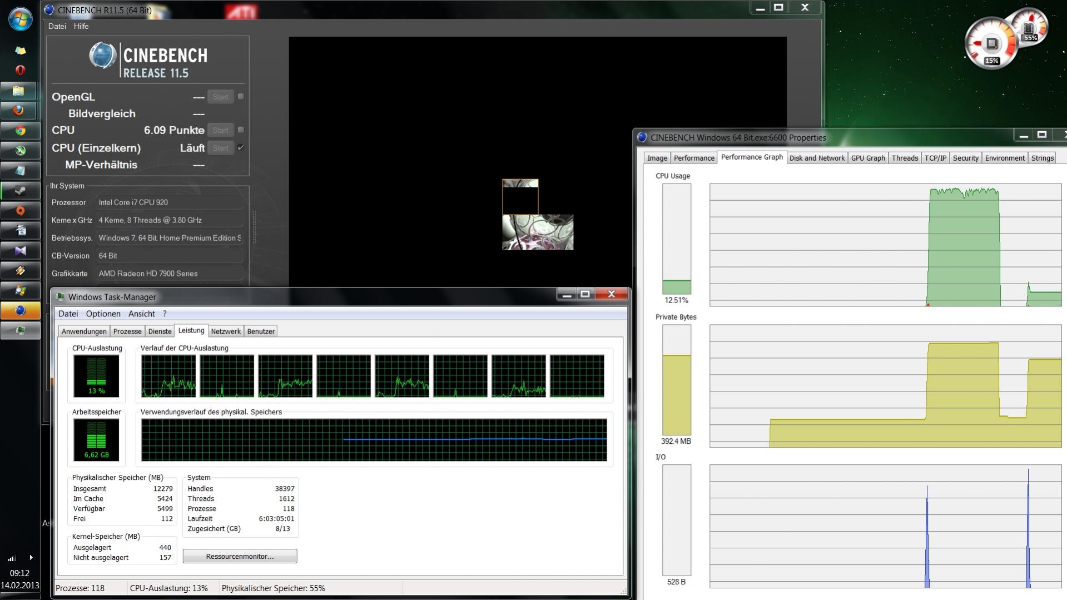Open Windows Explorer folder icon in taskbar
This screenshot has height=600, width=1067.
click(x=20, y=90)
